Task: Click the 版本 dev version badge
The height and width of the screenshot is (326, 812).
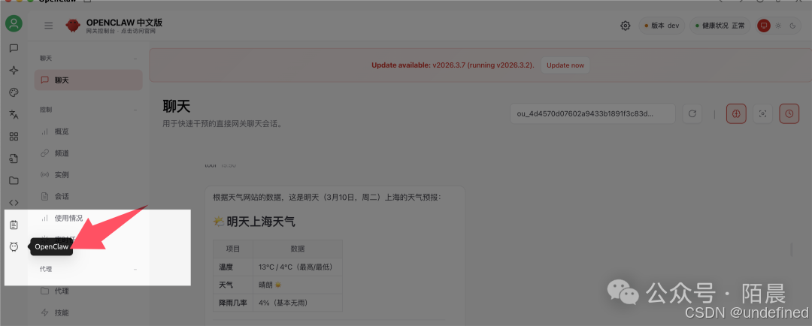Action: click(662, 26)
